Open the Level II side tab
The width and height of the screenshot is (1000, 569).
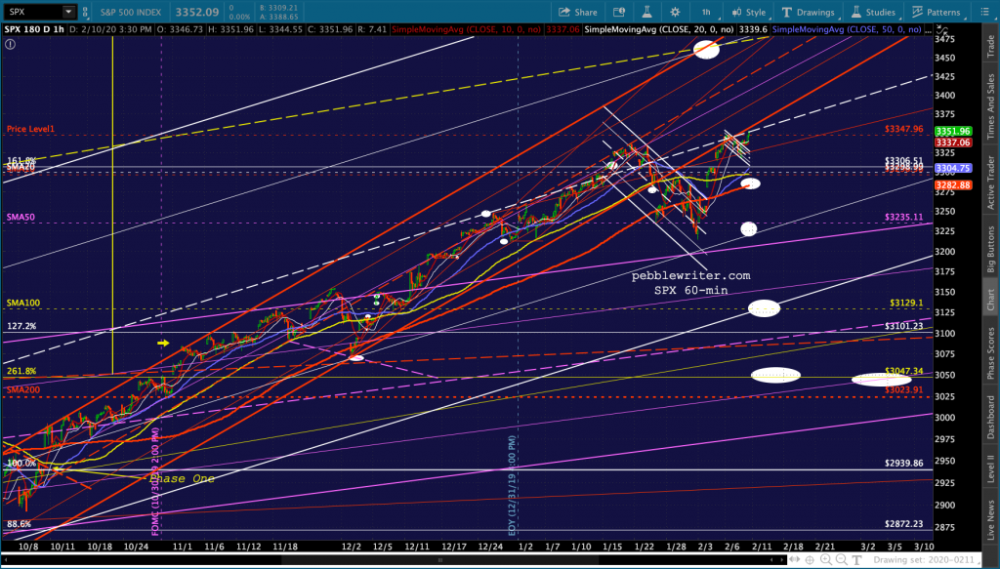tap(991, 467)
